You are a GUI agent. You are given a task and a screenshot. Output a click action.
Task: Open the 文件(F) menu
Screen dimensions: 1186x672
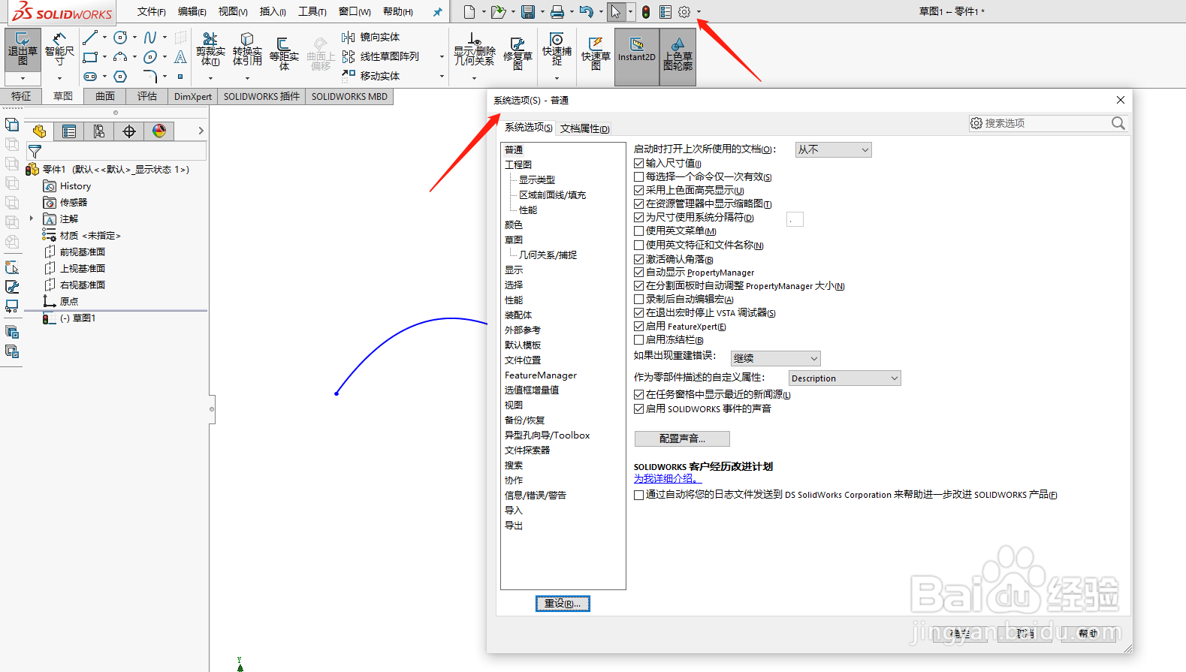[152, 12]
